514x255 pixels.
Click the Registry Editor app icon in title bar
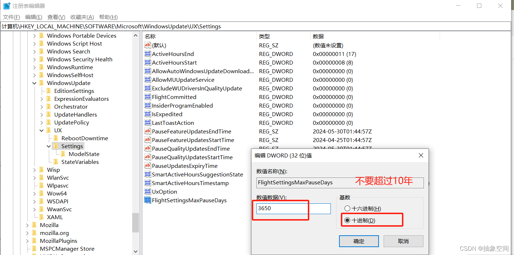[x=7, y=6]
